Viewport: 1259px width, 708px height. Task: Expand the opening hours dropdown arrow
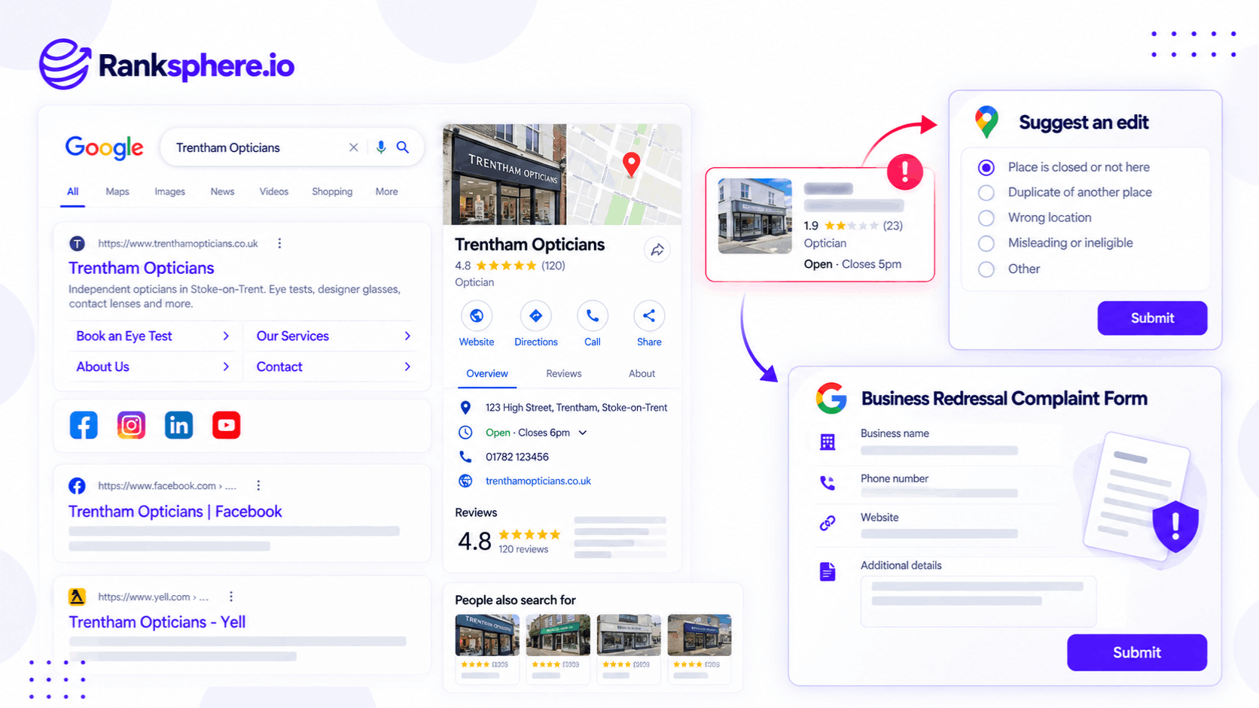pyautogui.click(x=582, y=433)
